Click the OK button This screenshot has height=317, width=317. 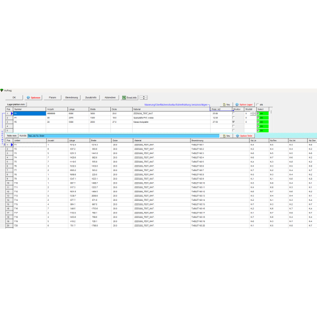pos(14,98)
